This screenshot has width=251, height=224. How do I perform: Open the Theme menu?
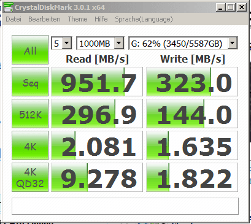click(x=77, y=19)
